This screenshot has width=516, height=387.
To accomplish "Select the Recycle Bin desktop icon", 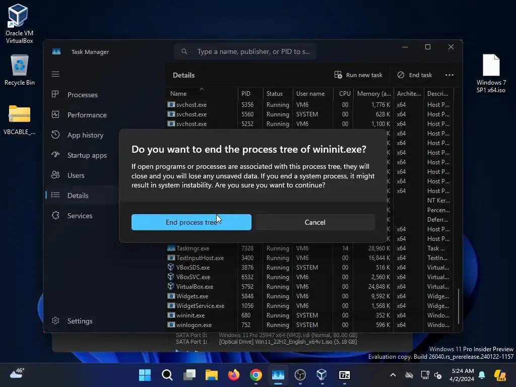I will tap(20, 71).
